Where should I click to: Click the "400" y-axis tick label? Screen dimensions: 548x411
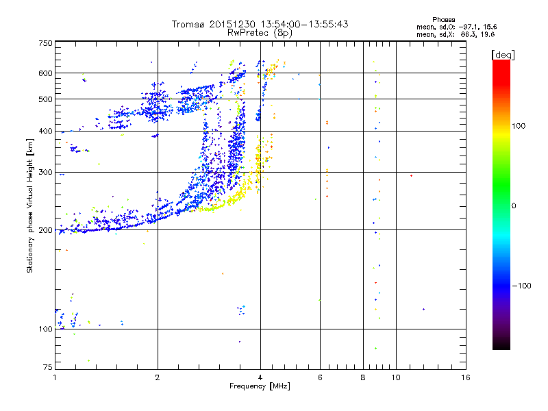click(45, 132)
